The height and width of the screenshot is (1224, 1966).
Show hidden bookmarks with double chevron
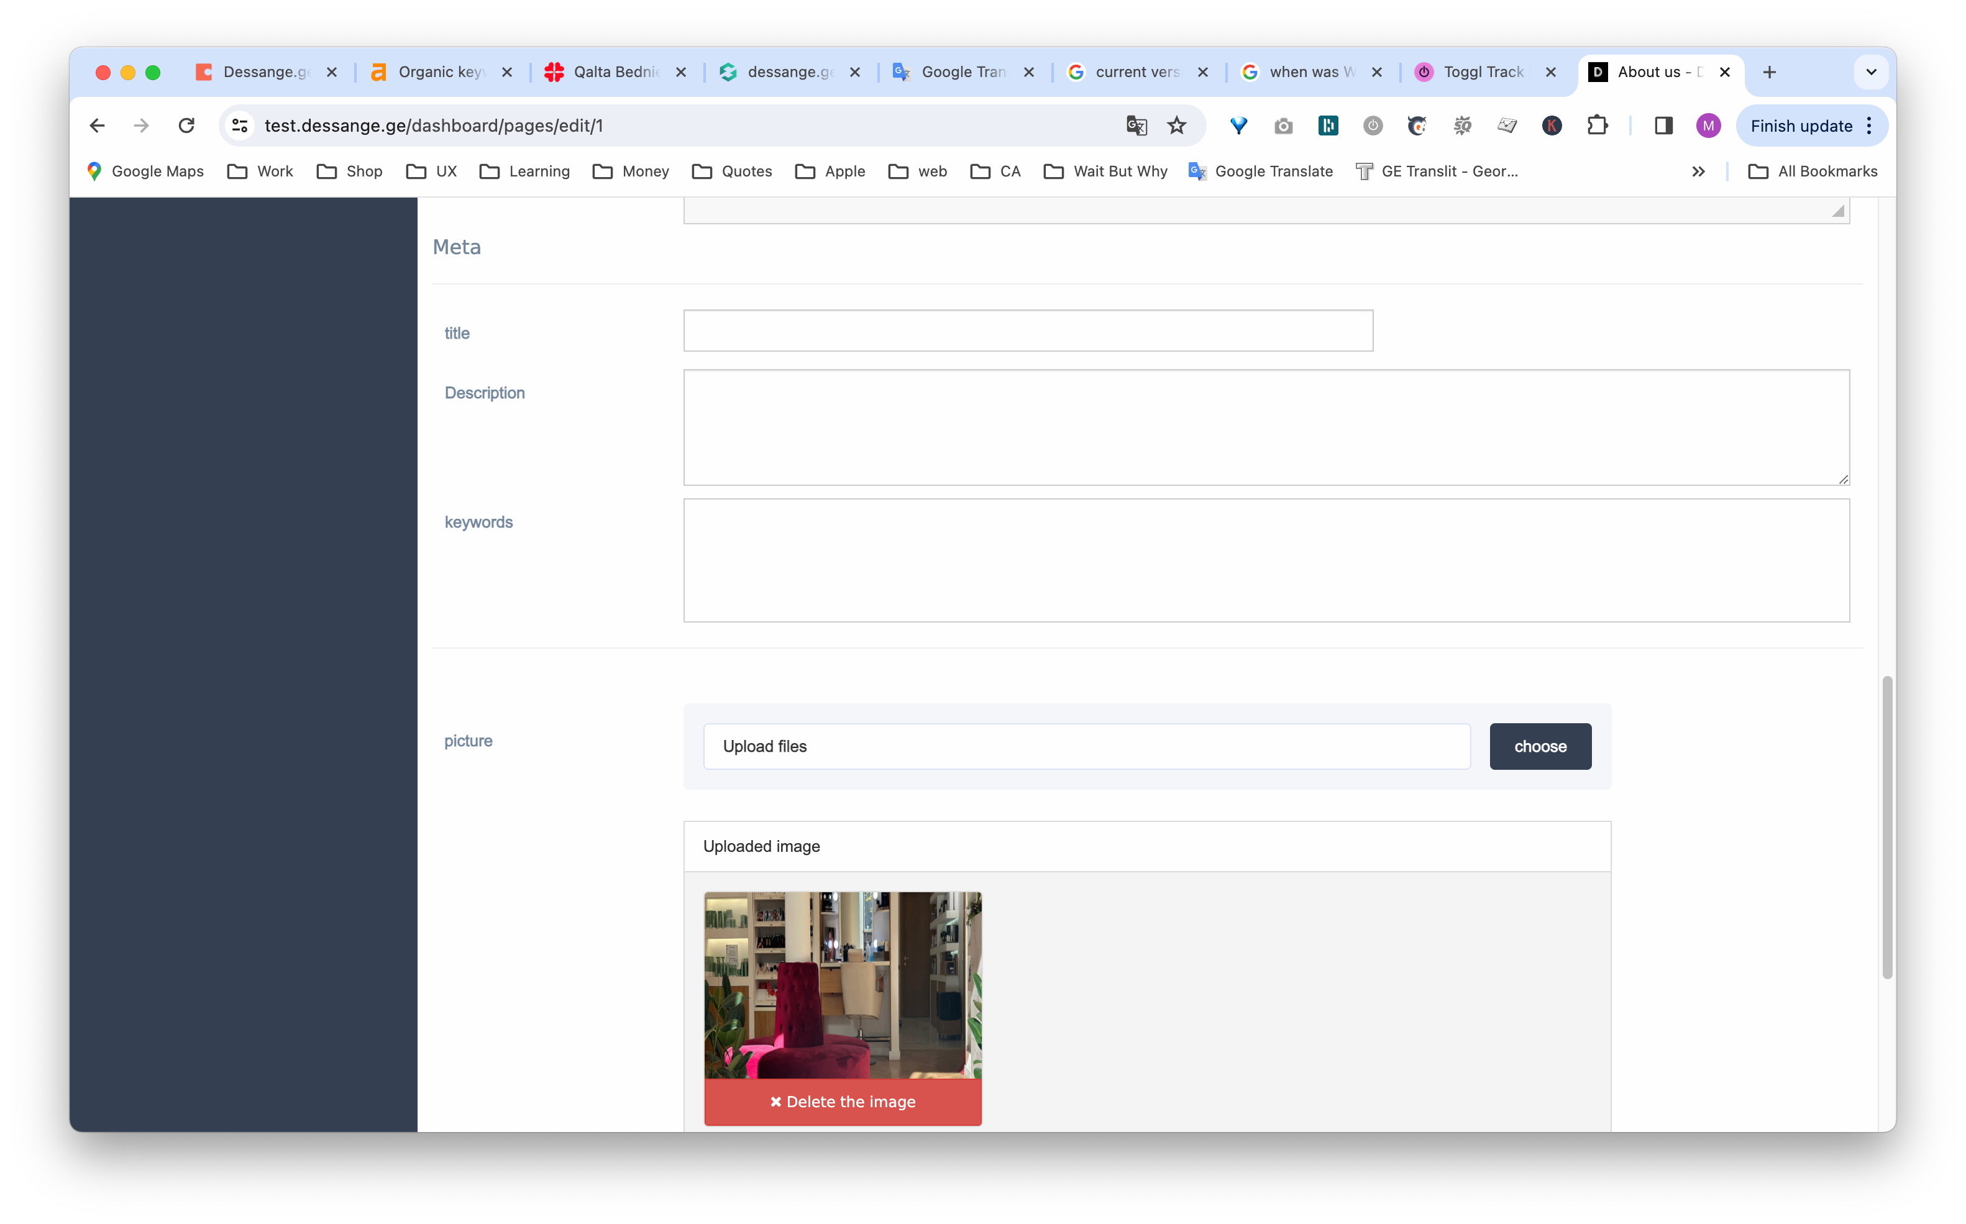tap(1698, 171)
